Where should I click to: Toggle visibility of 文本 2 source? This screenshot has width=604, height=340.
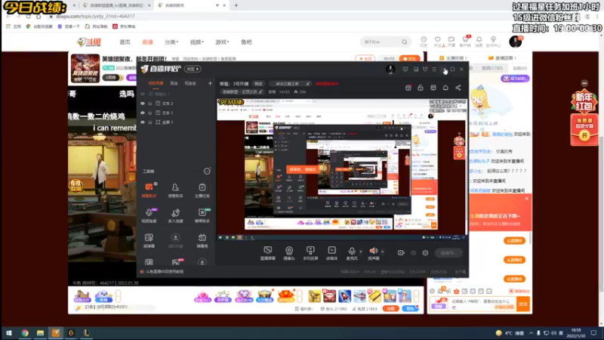[143, 104]
